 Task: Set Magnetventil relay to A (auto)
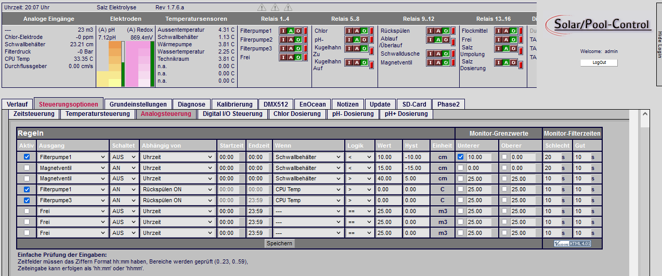(x=437, y=63)
